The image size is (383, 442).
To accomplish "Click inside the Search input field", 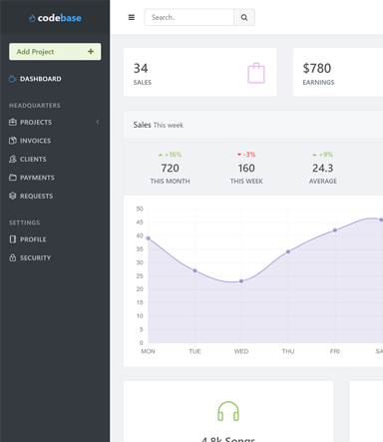I will [x=190, y=17].
